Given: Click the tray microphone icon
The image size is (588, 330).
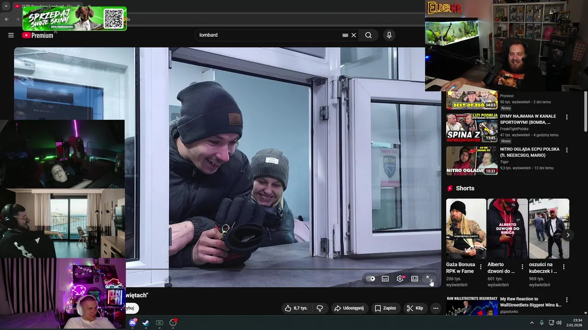Looking at the screenshot, I should (542, 323).
